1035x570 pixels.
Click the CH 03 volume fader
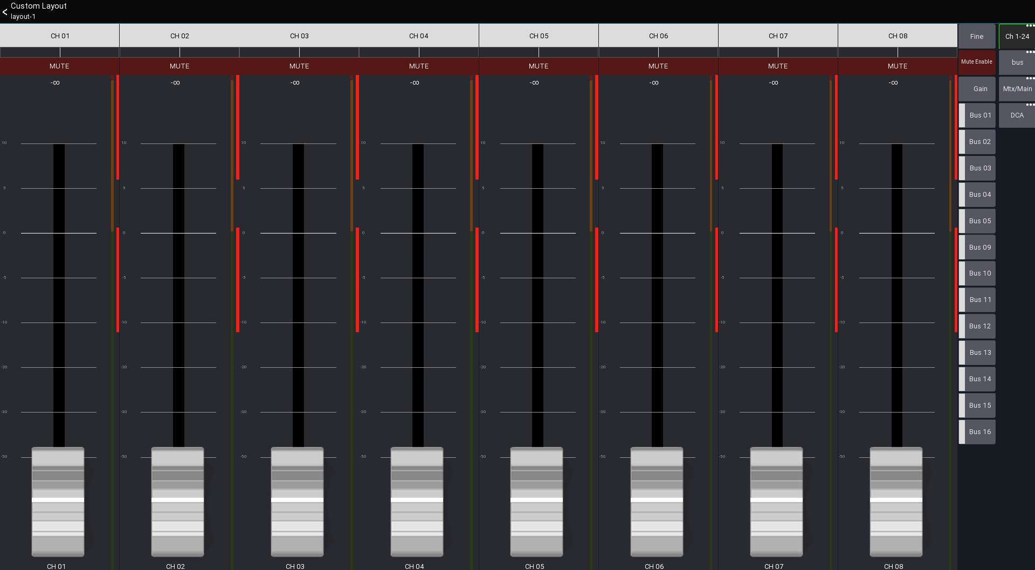(x=298, y=502)
